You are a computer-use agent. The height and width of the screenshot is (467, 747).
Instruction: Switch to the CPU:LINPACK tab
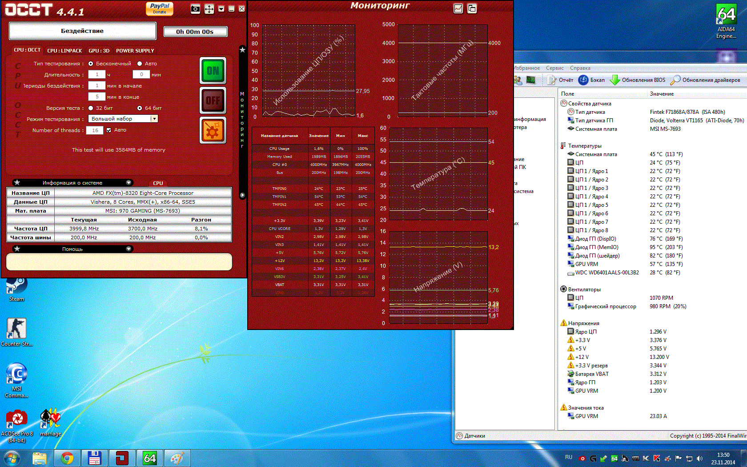click(x=64, y=51)
